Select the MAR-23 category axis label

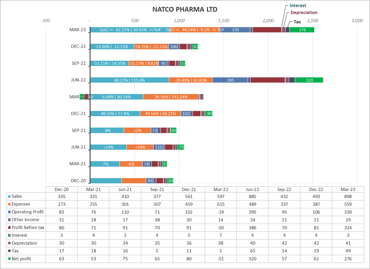tap(78, 30)
